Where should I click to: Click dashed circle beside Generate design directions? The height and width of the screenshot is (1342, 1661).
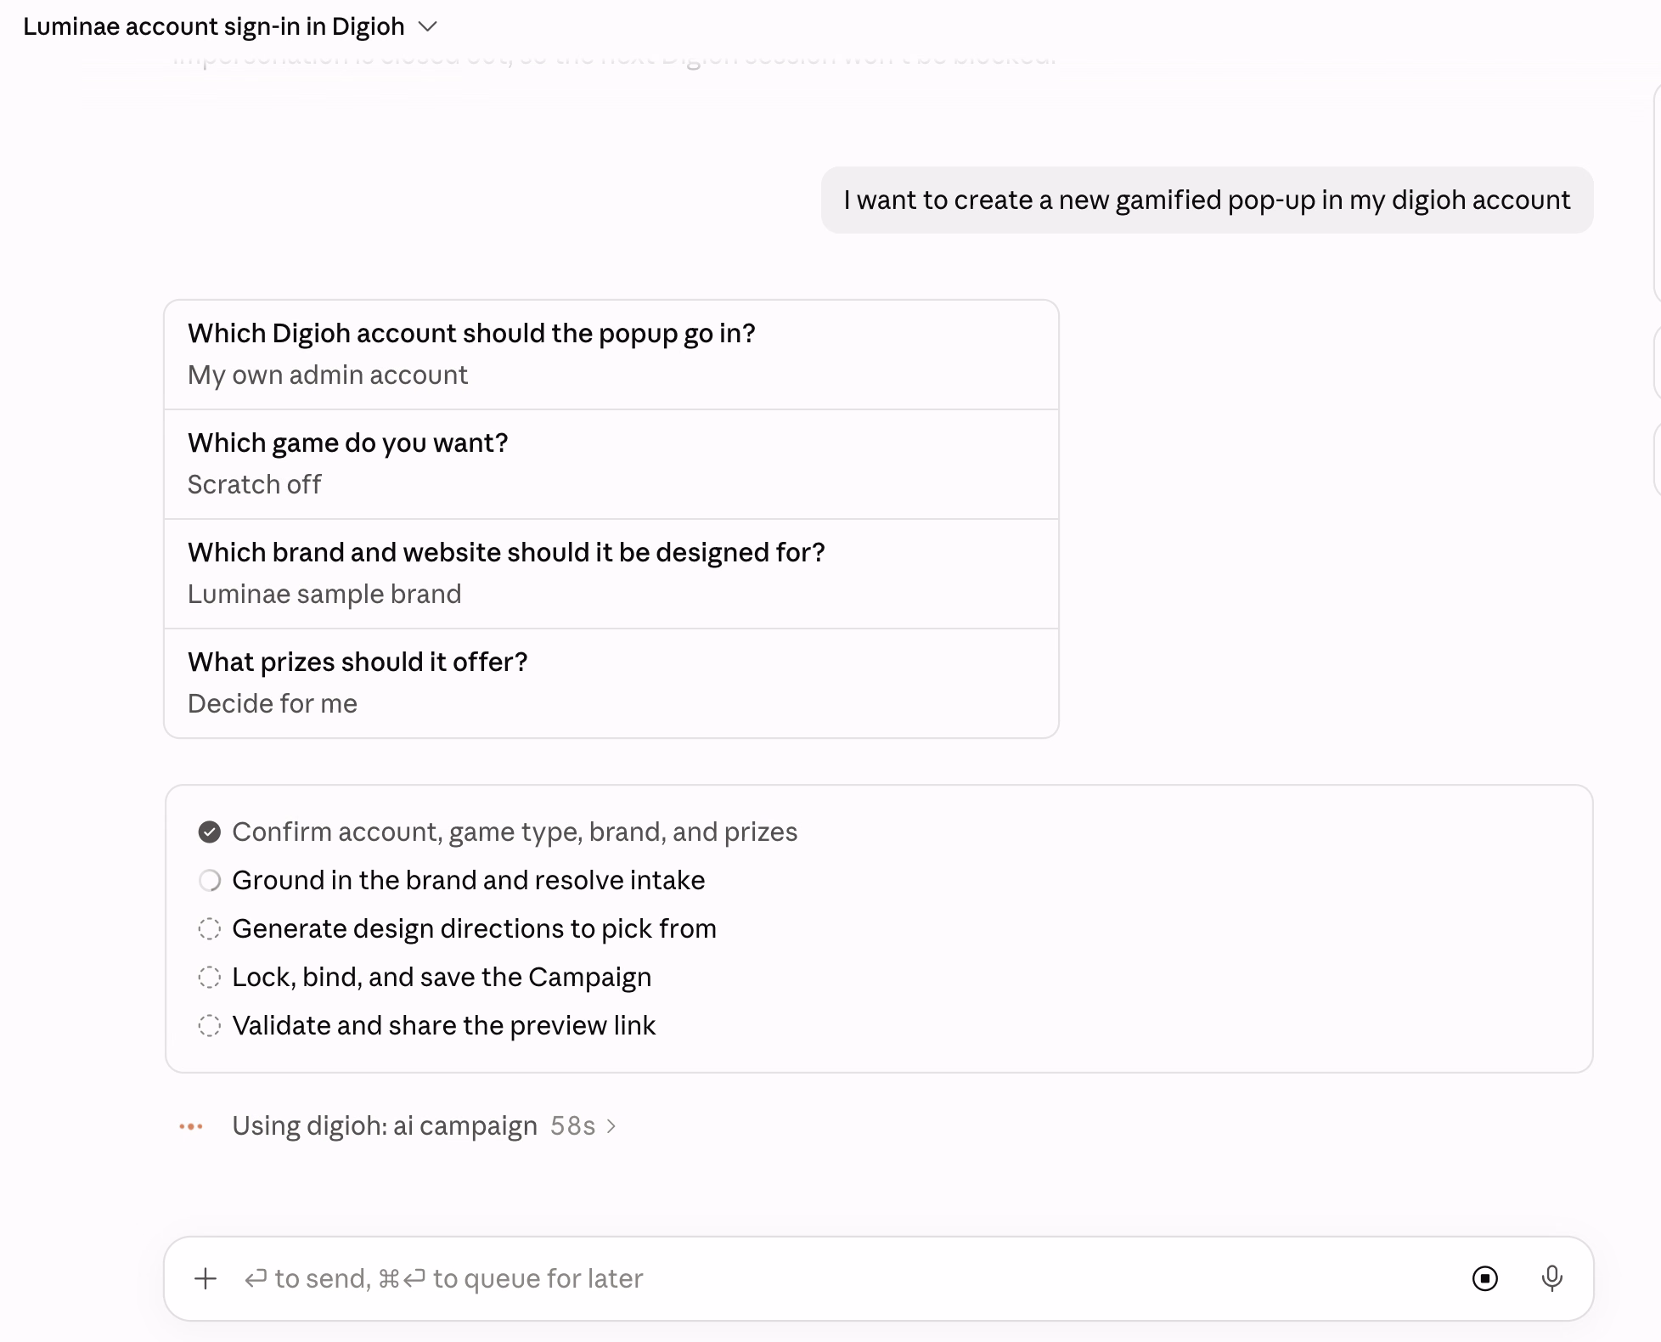[x=210, y=928]
